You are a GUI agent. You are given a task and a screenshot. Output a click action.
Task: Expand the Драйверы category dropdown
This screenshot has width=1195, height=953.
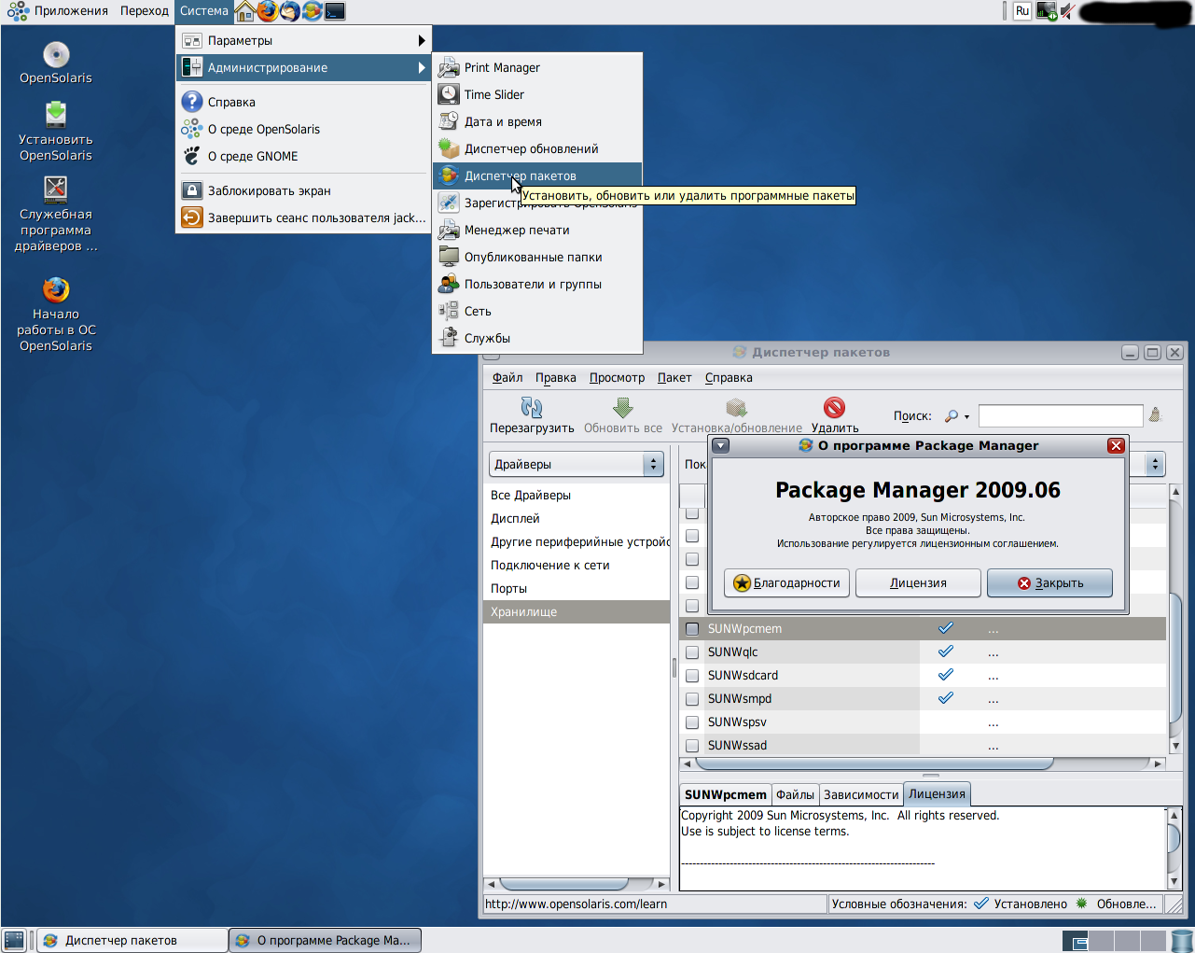653,464
